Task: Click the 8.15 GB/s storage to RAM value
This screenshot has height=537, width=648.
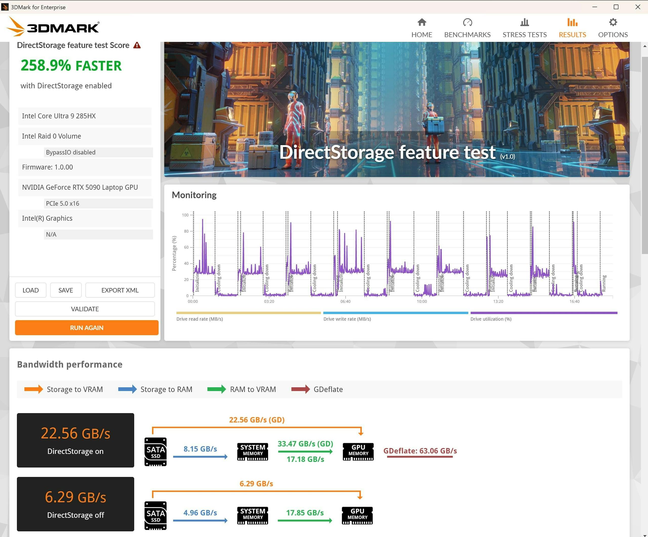Action: pyautogui.click(x=200, y=449)
